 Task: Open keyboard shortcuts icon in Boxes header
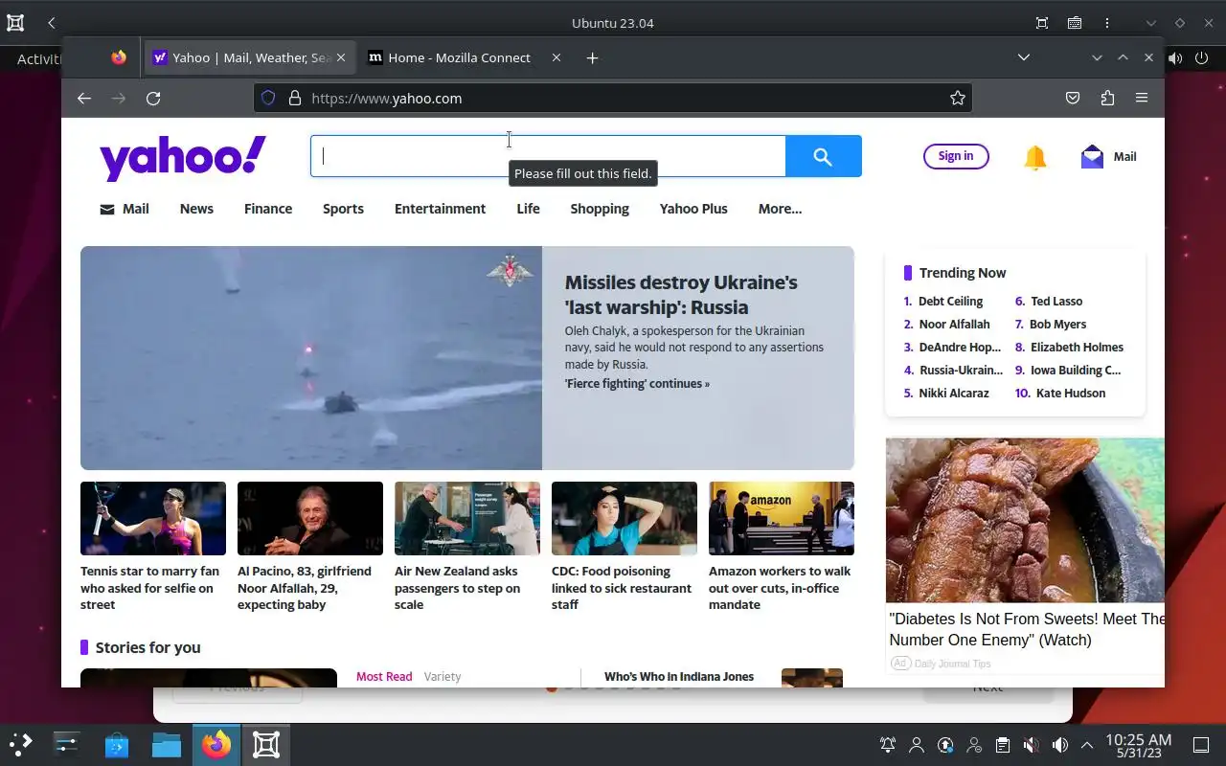[x=1075, y=22]
